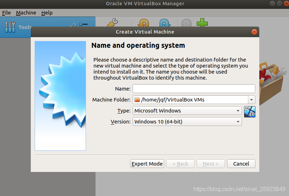Close the Create Virtual Machine dialog
Screen dimensions: 289x196
click(254, 32)
